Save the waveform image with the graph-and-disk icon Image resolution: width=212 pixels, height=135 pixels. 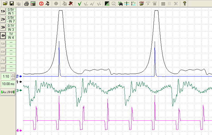click(33, 3)
